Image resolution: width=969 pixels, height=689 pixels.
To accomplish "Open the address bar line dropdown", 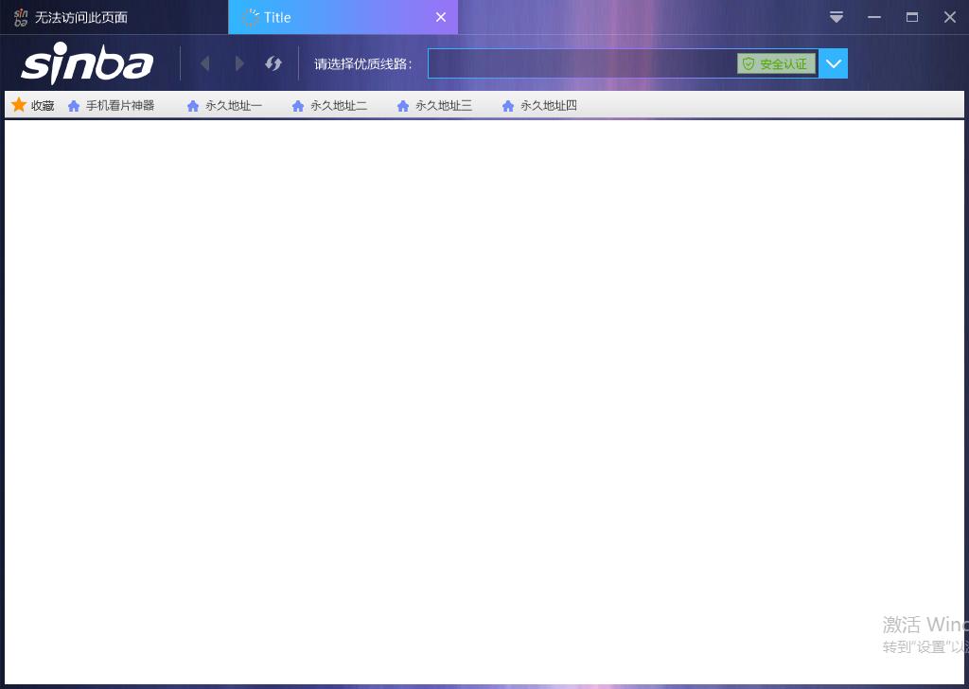I will [x=833, y=63].
